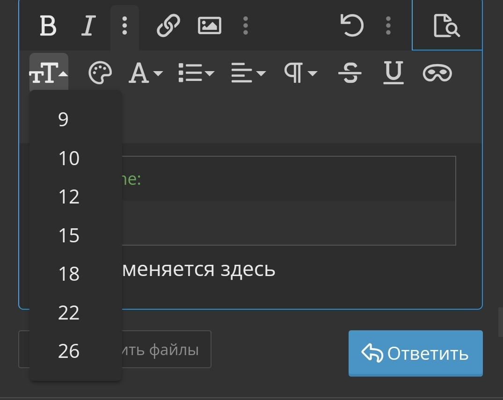
Task: Toggle italic formatting
Action: click(88, 25)
